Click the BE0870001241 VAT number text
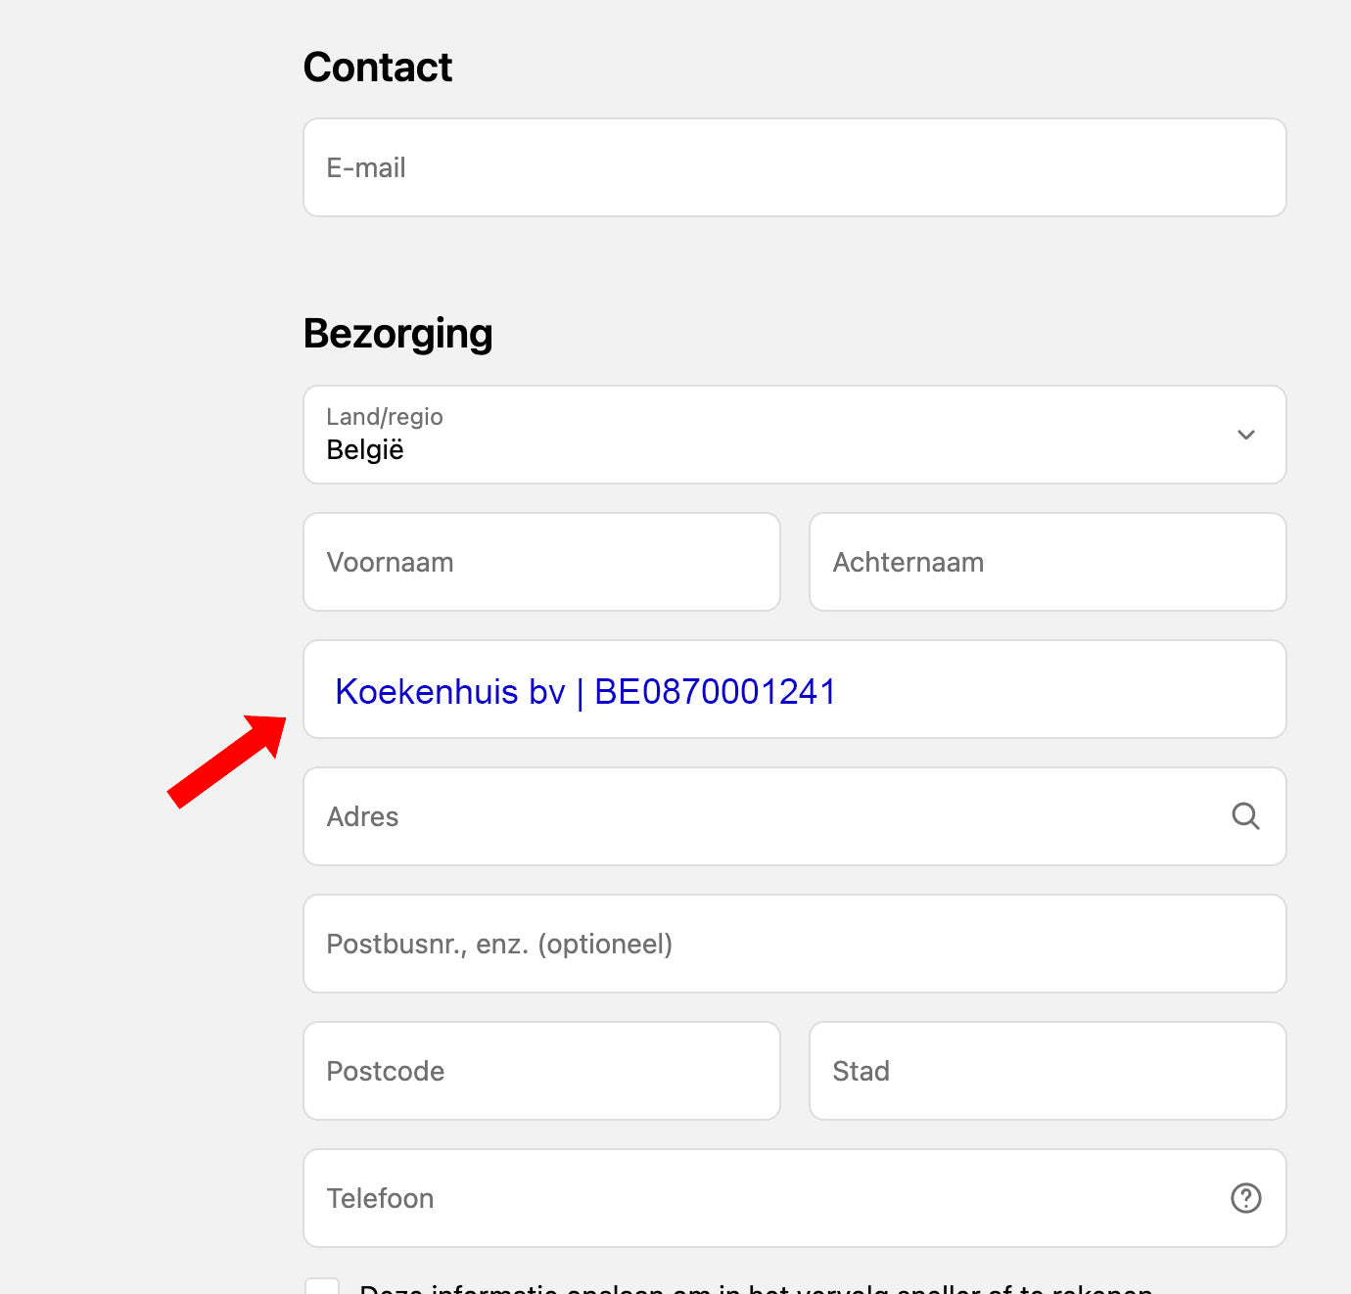1351x1294 pixels. (x=715, y=692)
